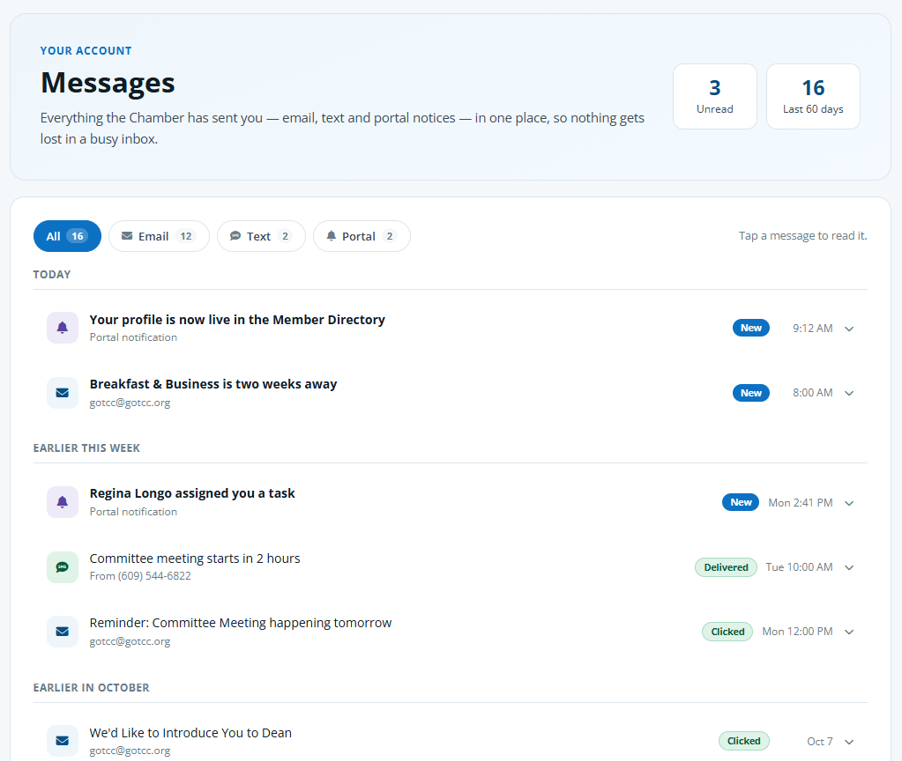Expand the 9:12 AM Member Directory message
902x762 pixels.
coord(848,329)
